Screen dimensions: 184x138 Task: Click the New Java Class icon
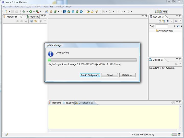pyautogui.click(x=55, y=12)
